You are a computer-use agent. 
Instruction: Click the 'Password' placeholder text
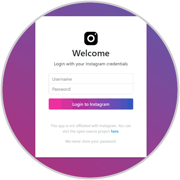[61, 89]
